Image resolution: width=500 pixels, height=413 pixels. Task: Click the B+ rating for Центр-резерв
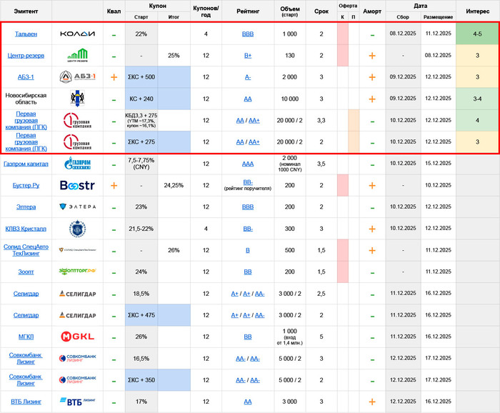(x=248, y=56)
